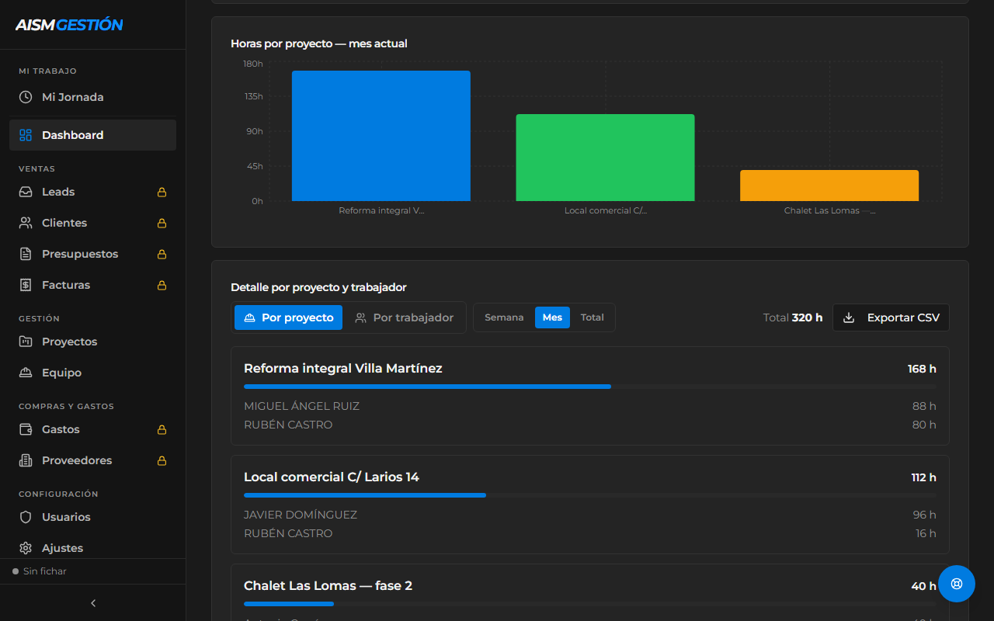Image resolution: width=994 pixels, height=621 pixels.
Task: Open the Dashboard sidebar link
Action: point(93,135)
